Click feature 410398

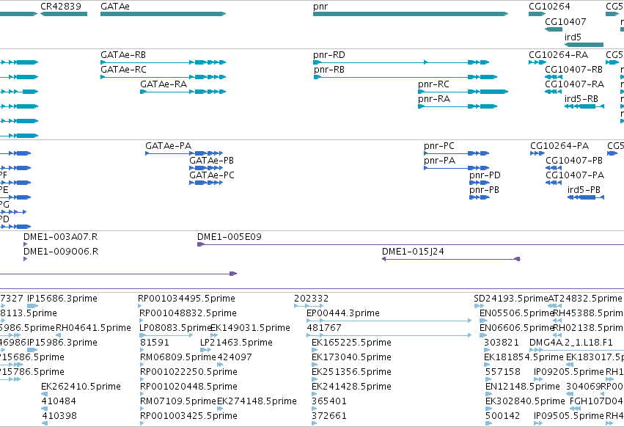59,416
